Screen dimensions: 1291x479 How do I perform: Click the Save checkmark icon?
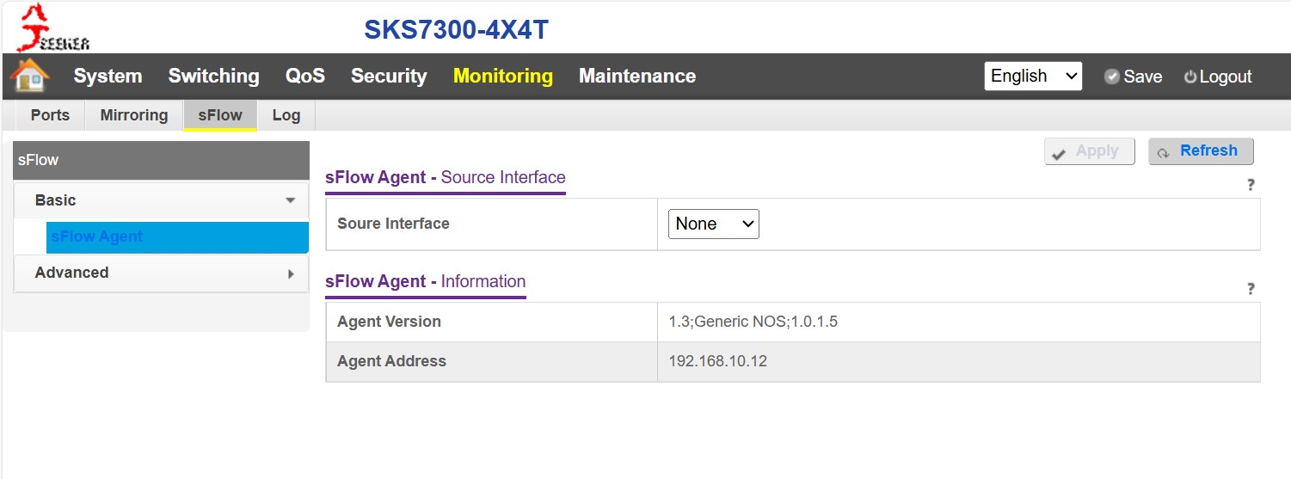(1112, 77)
